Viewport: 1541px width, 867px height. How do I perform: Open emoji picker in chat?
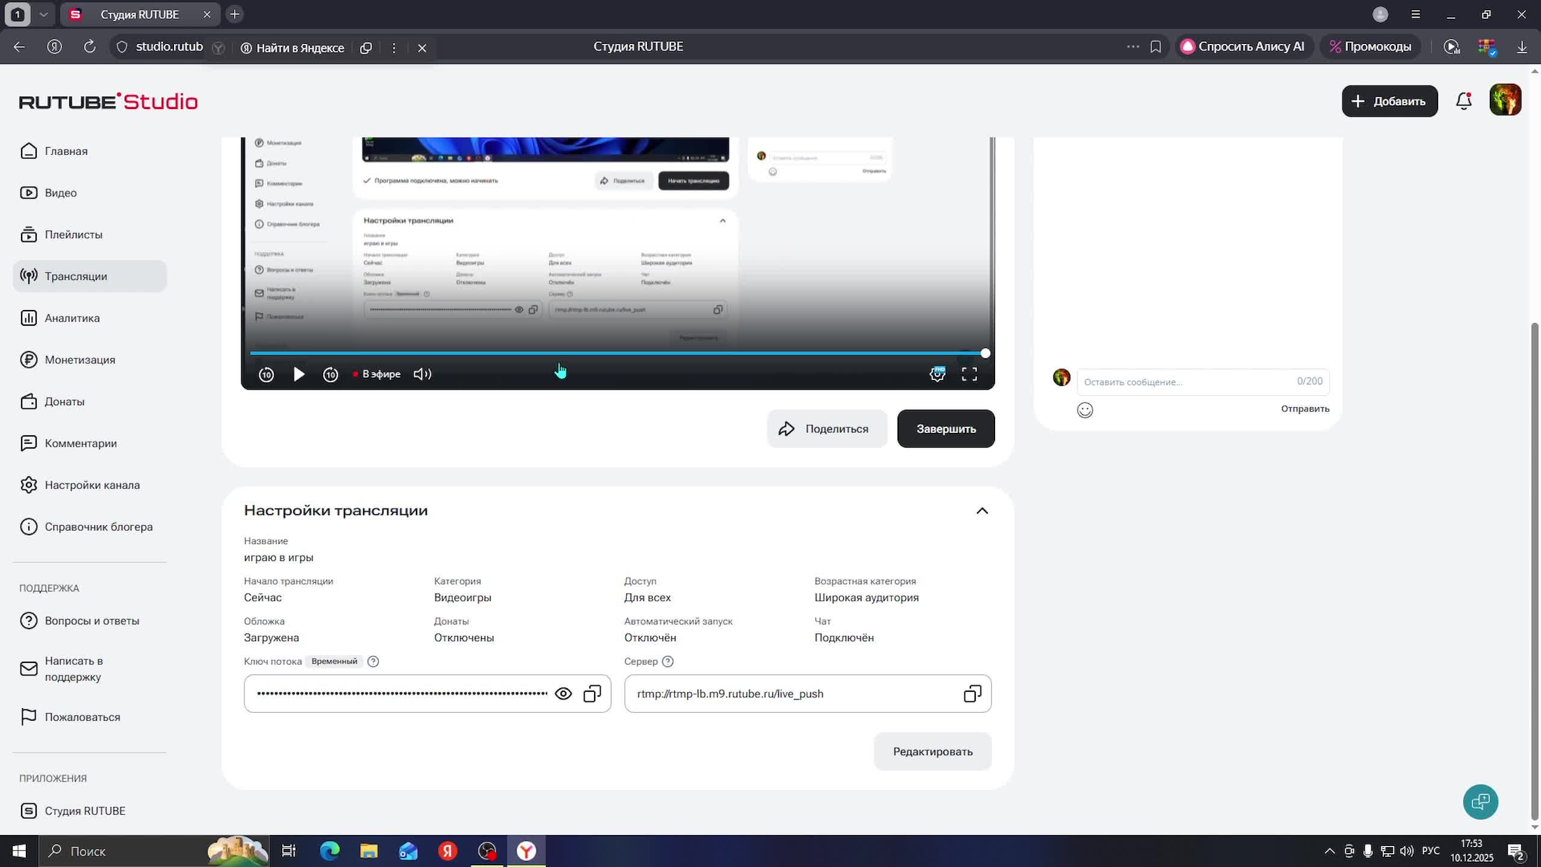click(x=1085, y=410)
